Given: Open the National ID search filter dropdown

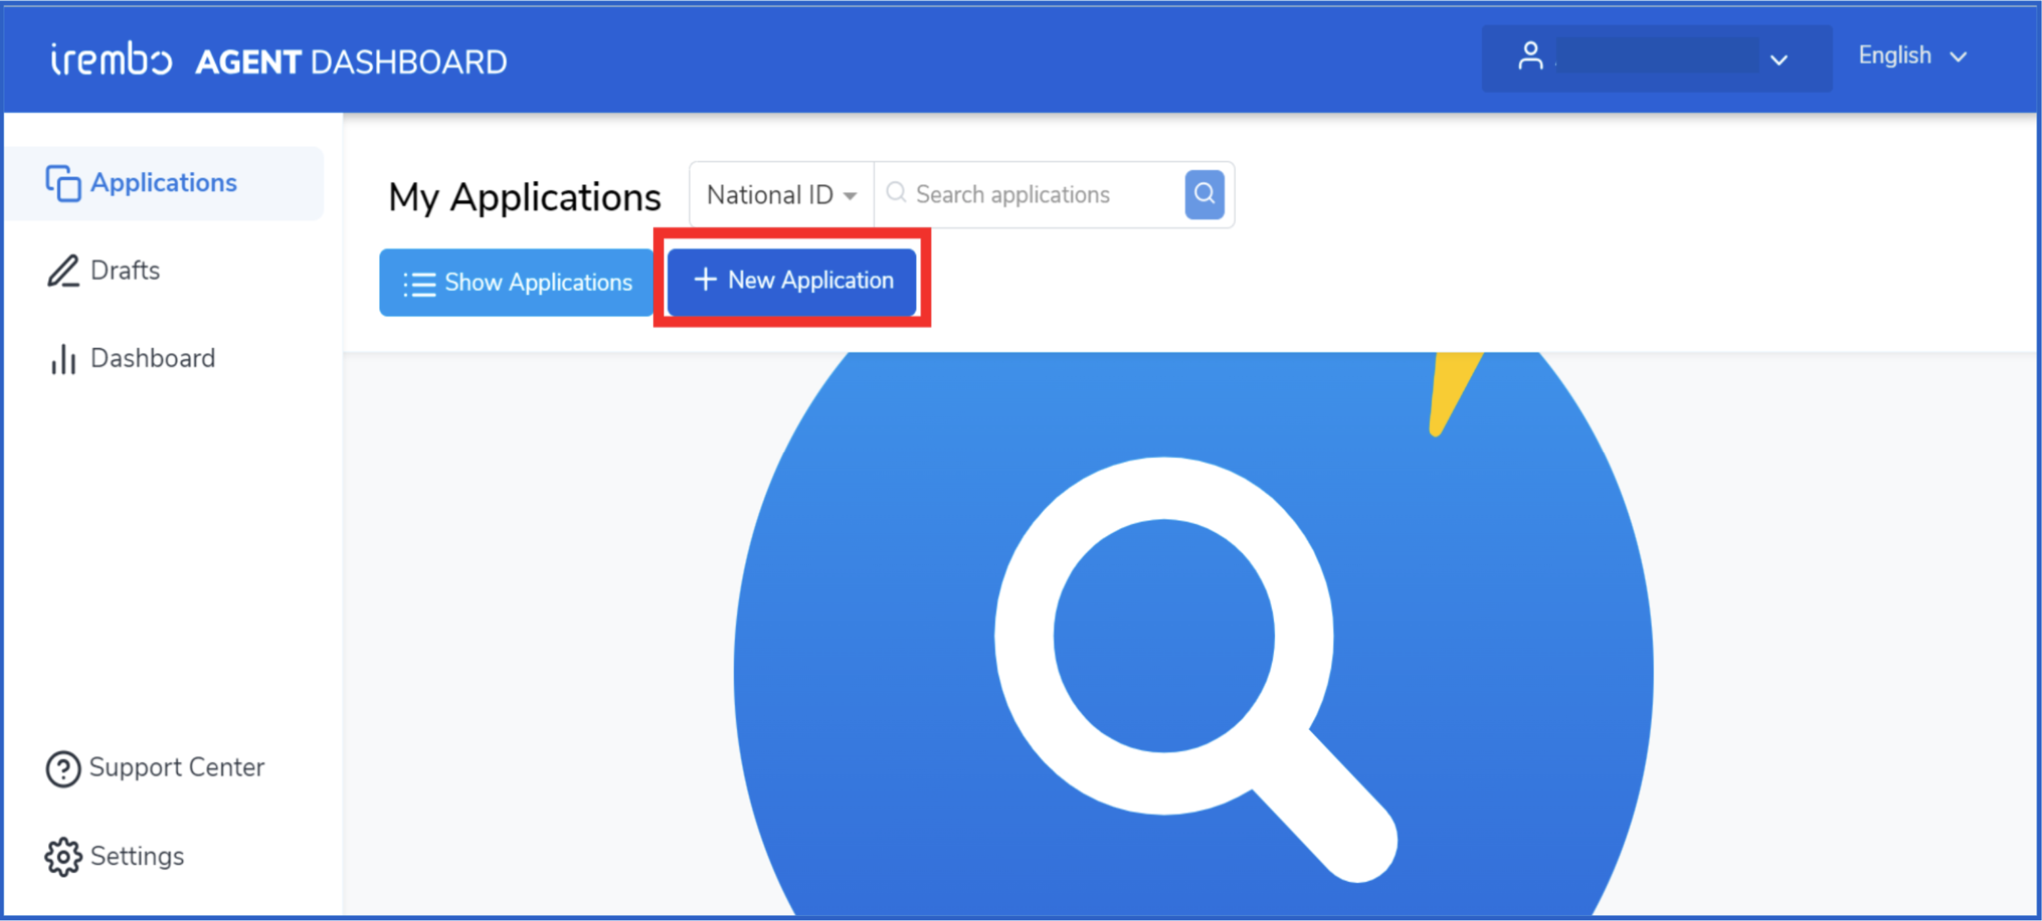Looking at the screenshot, I should click(782, 195).
